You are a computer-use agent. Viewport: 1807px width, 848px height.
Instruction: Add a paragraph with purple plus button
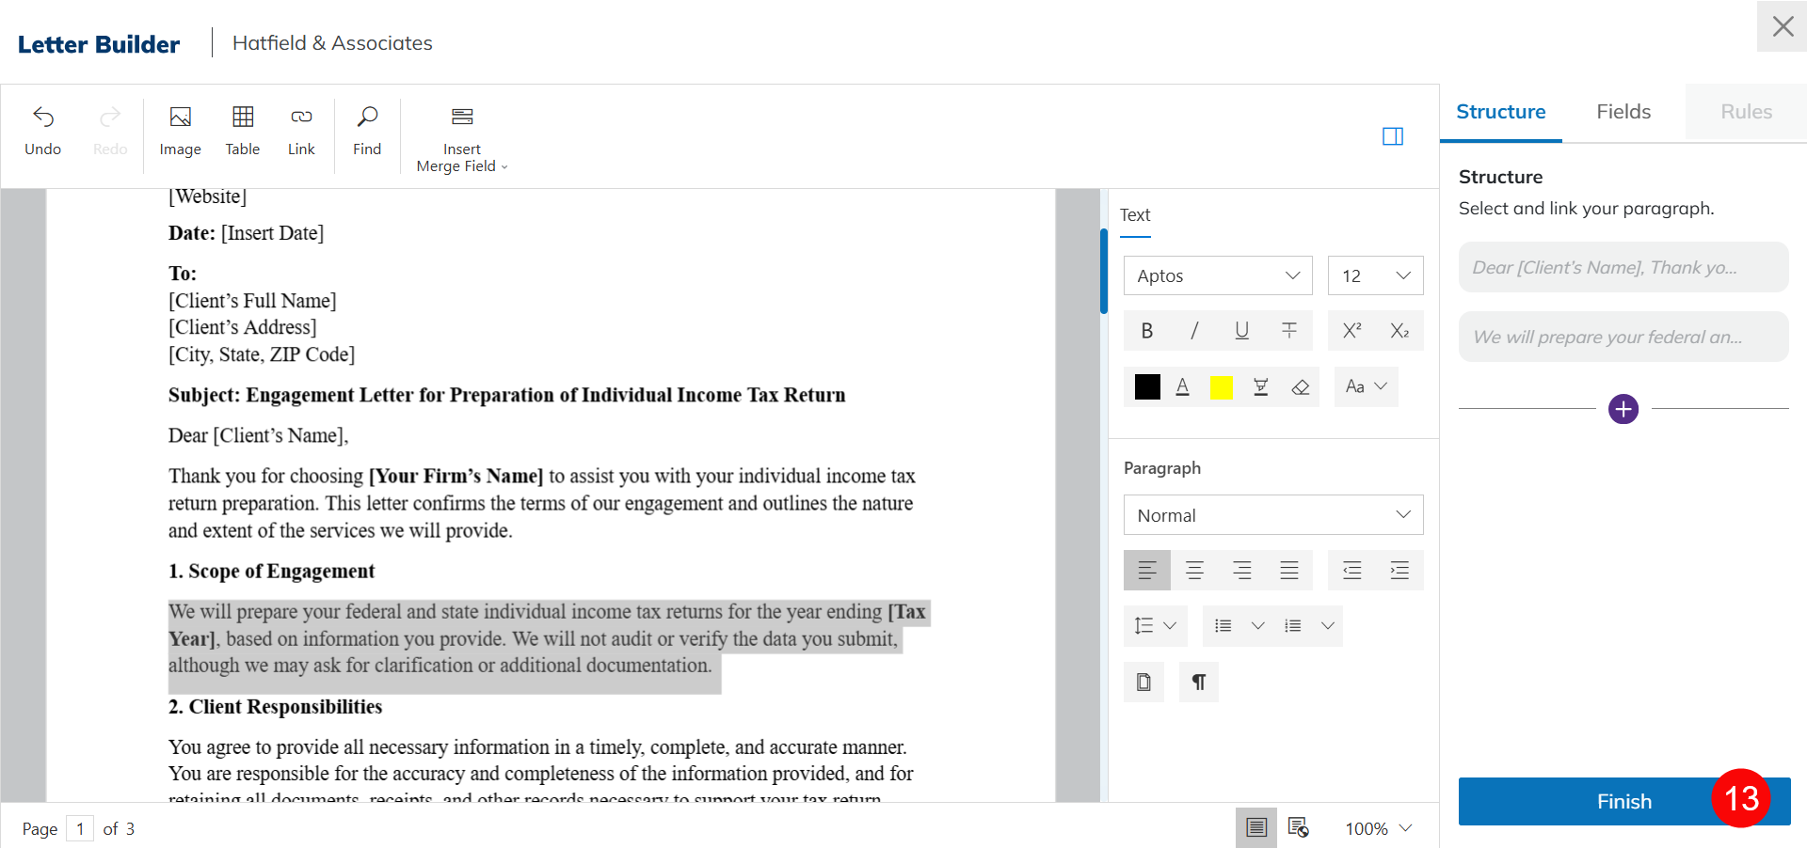pos(1623,410)
